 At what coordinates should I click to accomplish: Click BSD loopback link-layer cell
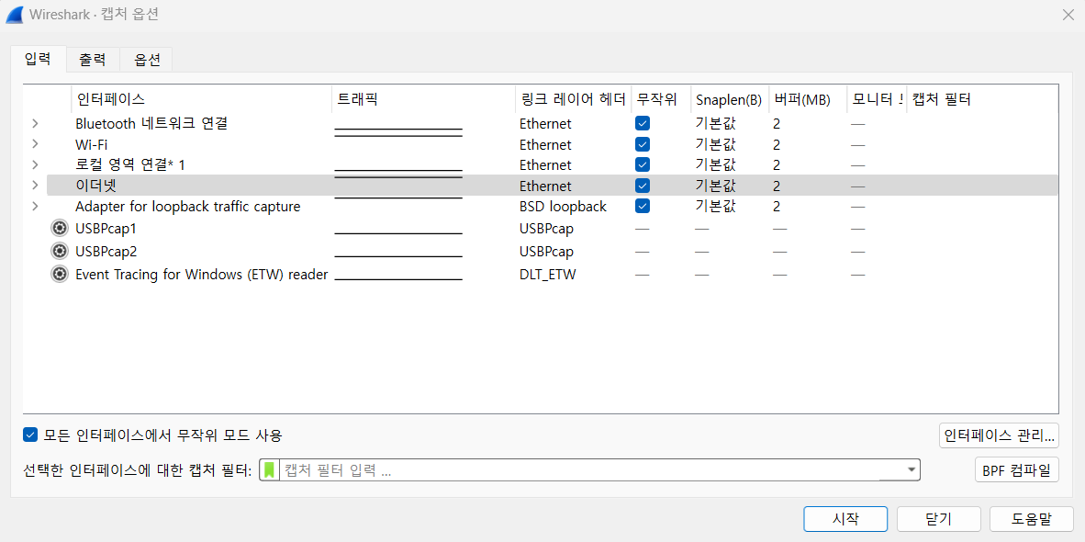563,207
